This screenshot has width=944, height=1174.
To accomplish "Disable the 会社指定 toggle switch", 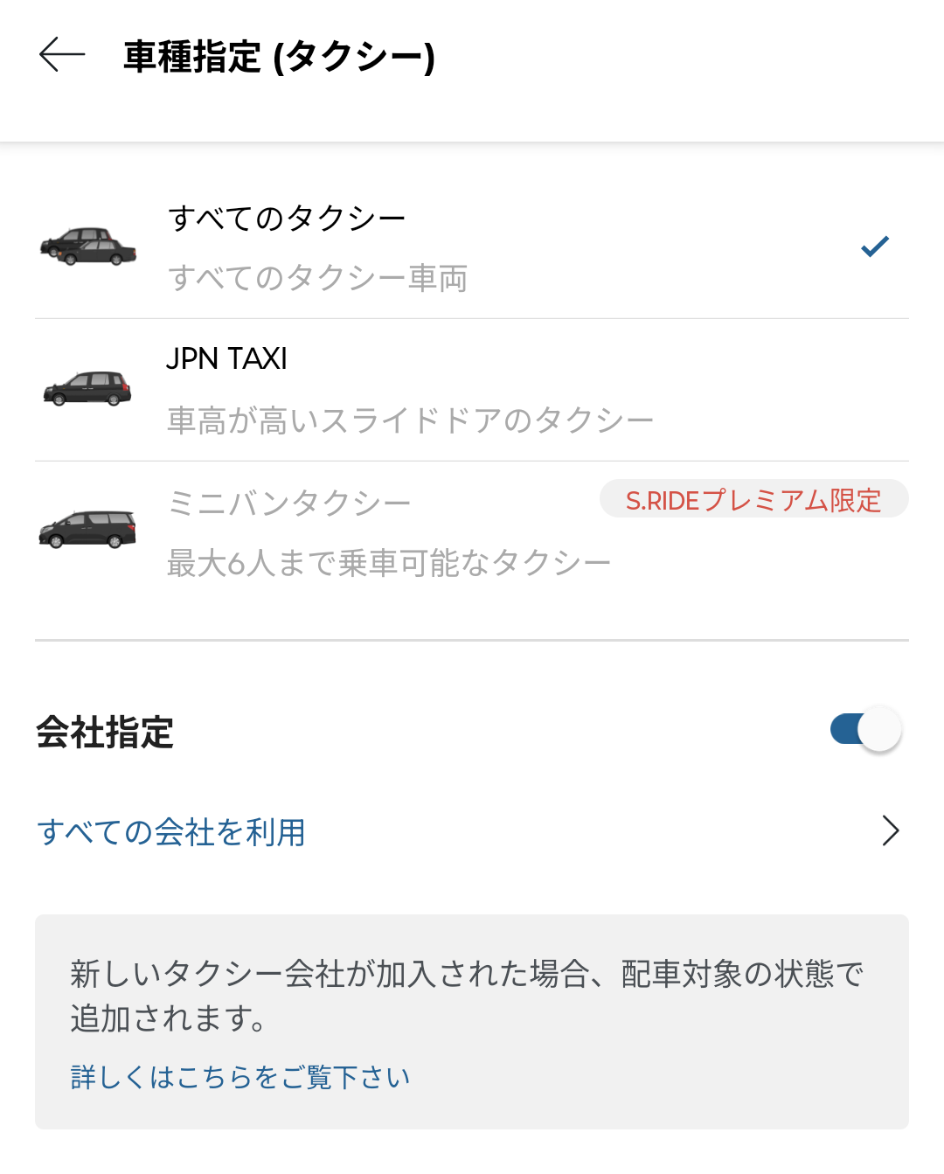I will (865, 729).
